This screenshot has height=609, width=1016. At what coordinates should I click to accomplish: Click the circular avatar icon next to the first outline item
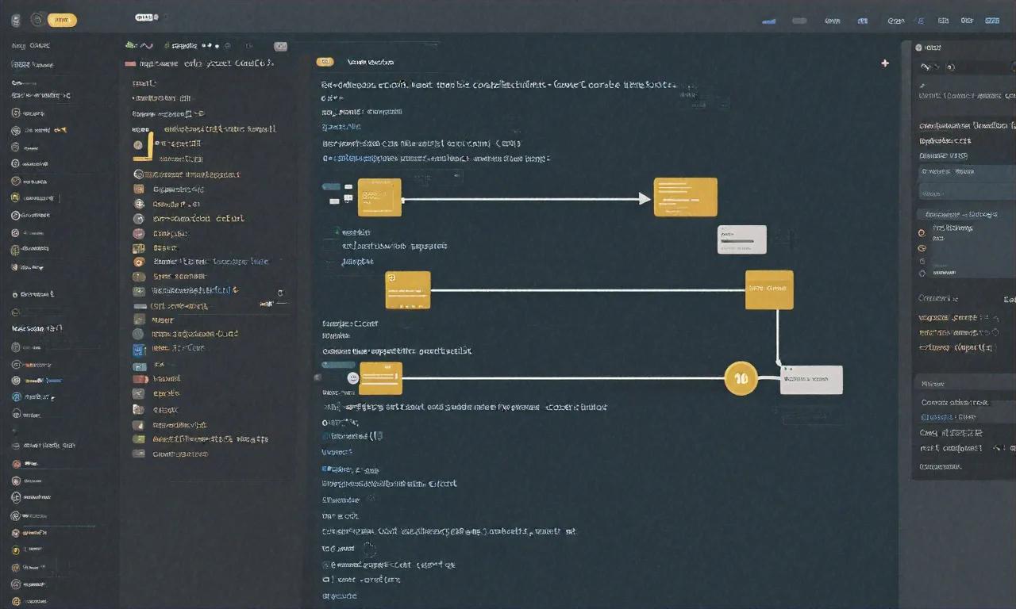[x=139, y=145]
